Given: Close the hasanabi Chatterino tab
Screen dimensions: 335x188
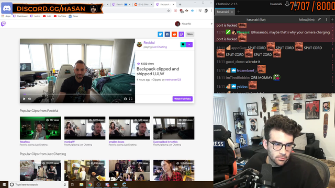Looking at the screenshot, I should pyautogui.click(x=232, y=12).
